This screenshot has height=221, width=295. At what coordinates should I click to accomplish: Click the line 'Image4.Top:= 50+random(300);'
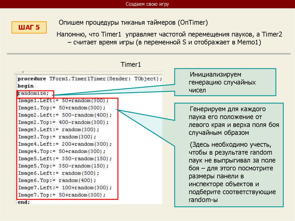coord(62,152)
